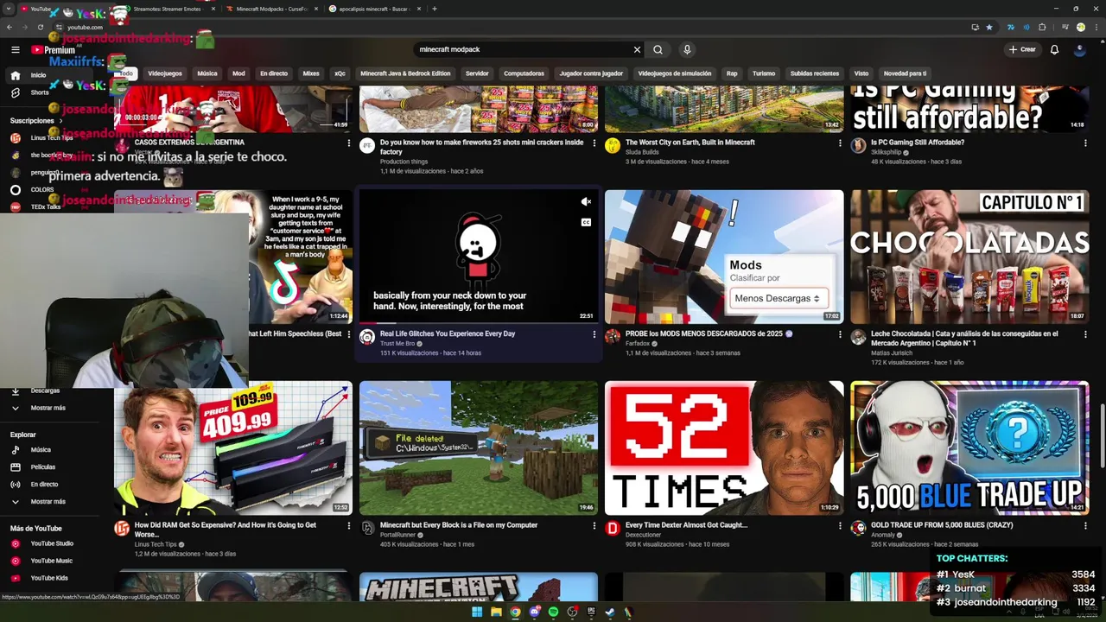Viewport: 1106px width, 622px height.
Task: Open the notifications bell
Action: (x=1054, y=49)
